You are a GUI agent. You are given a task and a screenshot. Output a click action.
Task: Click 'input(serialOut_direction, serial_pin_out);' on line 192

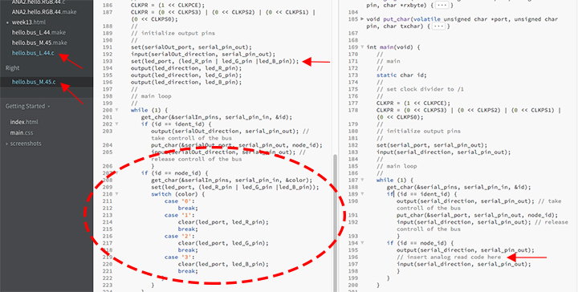[x=203, y=54]
